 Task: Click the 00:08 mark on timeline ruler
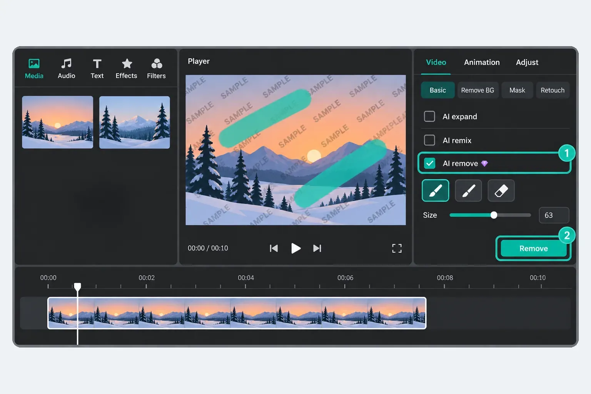tap(445, 278)
